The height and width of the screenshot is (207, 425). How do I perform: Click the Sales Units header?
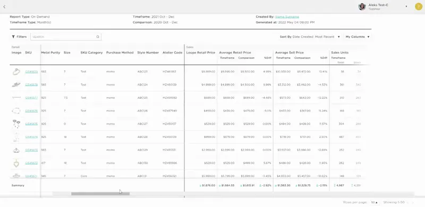tap(339, 53)
